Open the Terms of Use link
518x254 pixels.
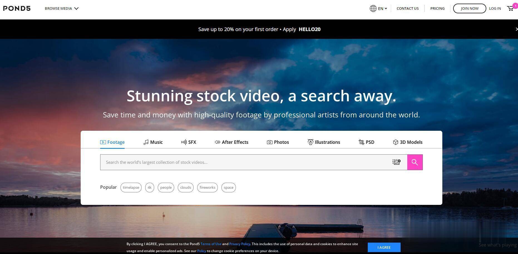click(211, 244)
